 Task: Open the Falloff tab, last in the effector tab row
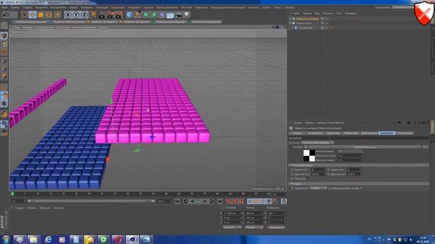[405, 133]
